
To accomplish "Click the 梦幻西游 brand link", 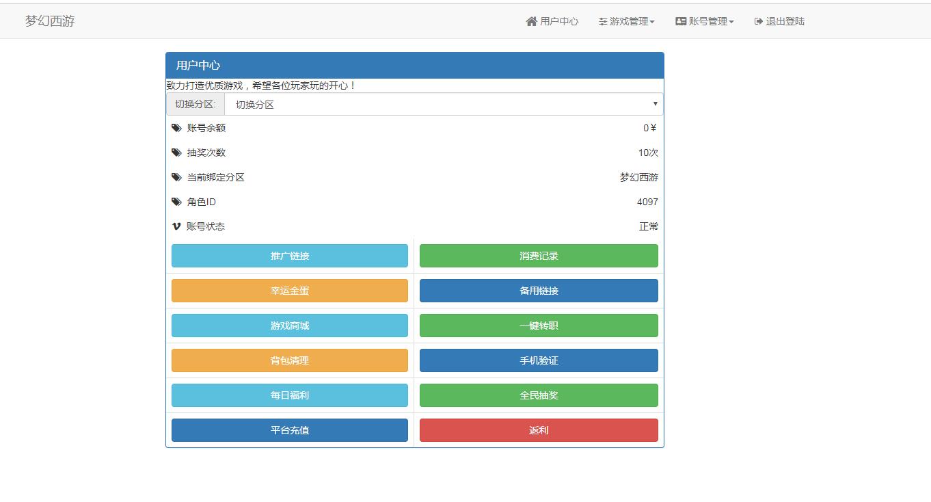I will pos(50,21).
